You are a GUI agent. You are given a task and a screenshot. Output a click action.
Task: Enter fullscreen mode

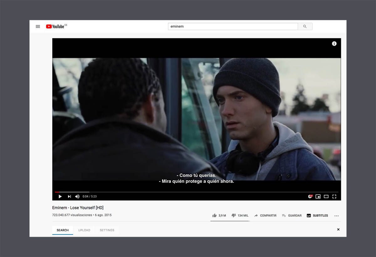point(334,197)
